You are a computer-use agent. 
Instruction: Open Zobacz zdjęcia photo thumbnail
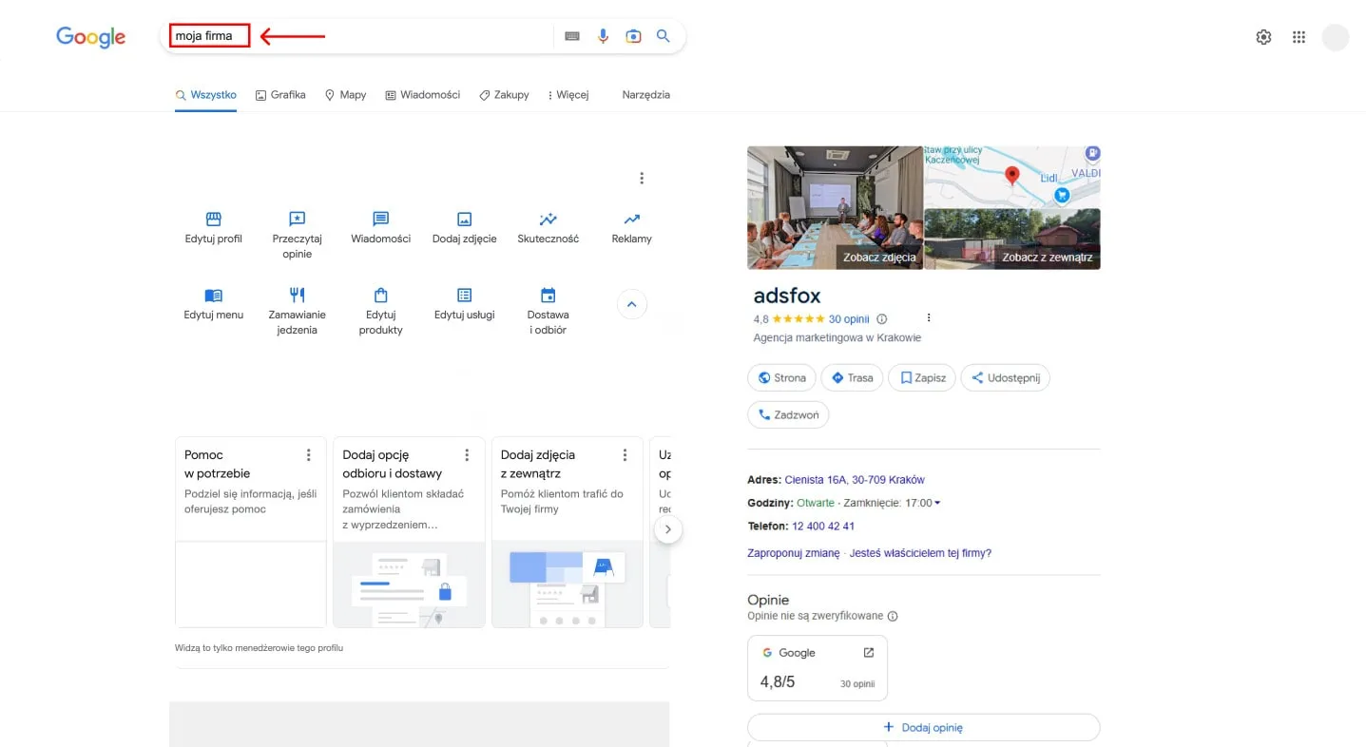[835, 207]
